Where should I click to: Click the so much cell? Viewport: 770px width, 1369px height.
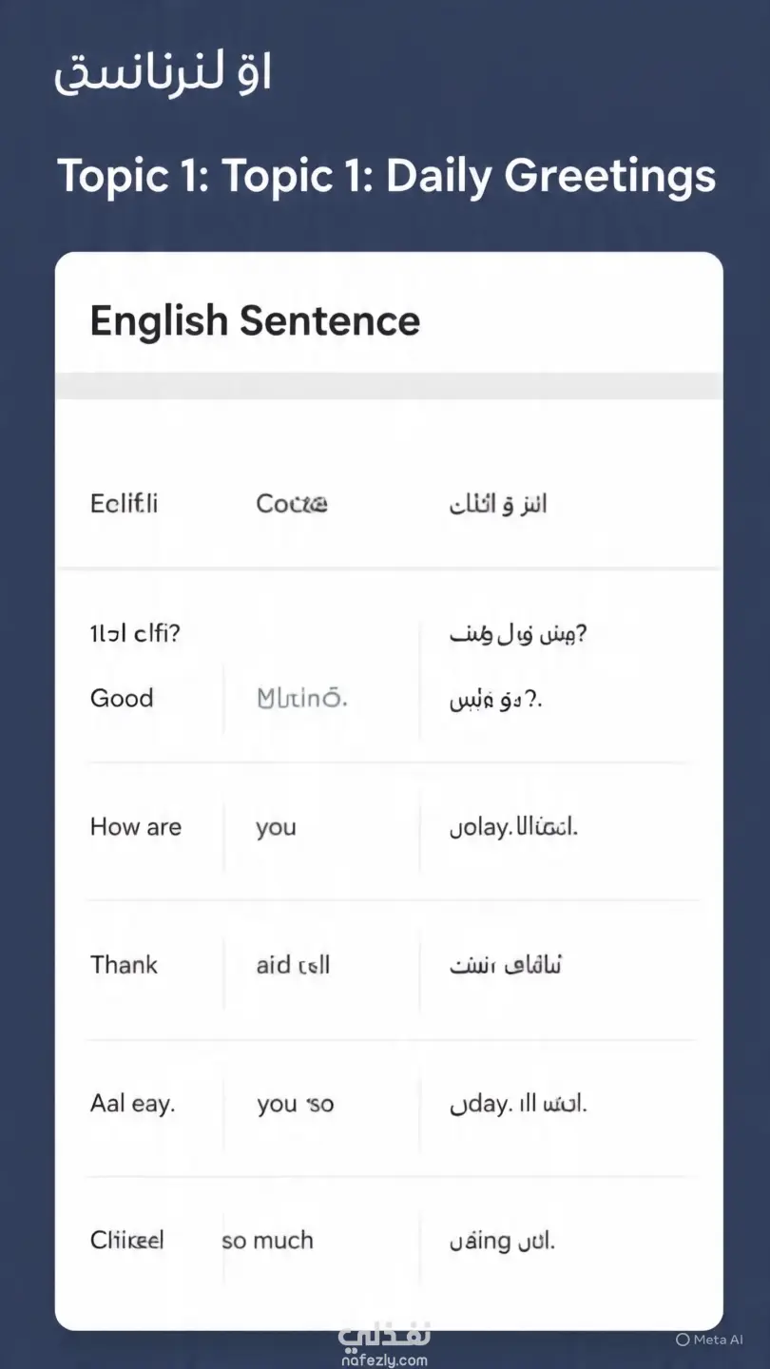267,1240
